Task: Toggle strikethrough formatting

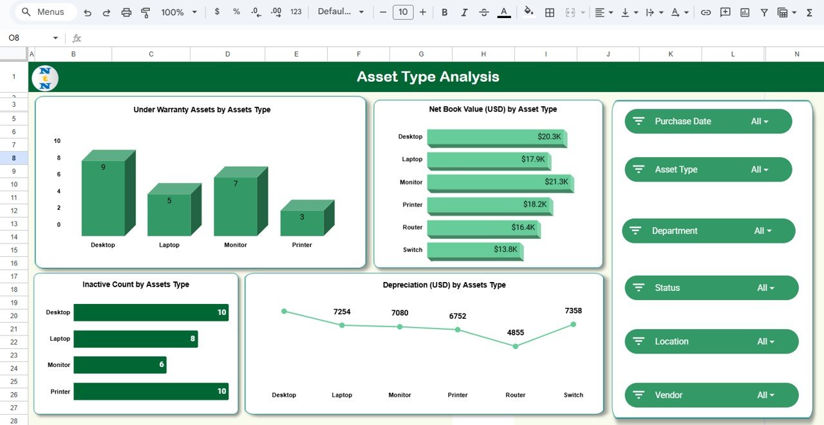Action: (484, 12)
